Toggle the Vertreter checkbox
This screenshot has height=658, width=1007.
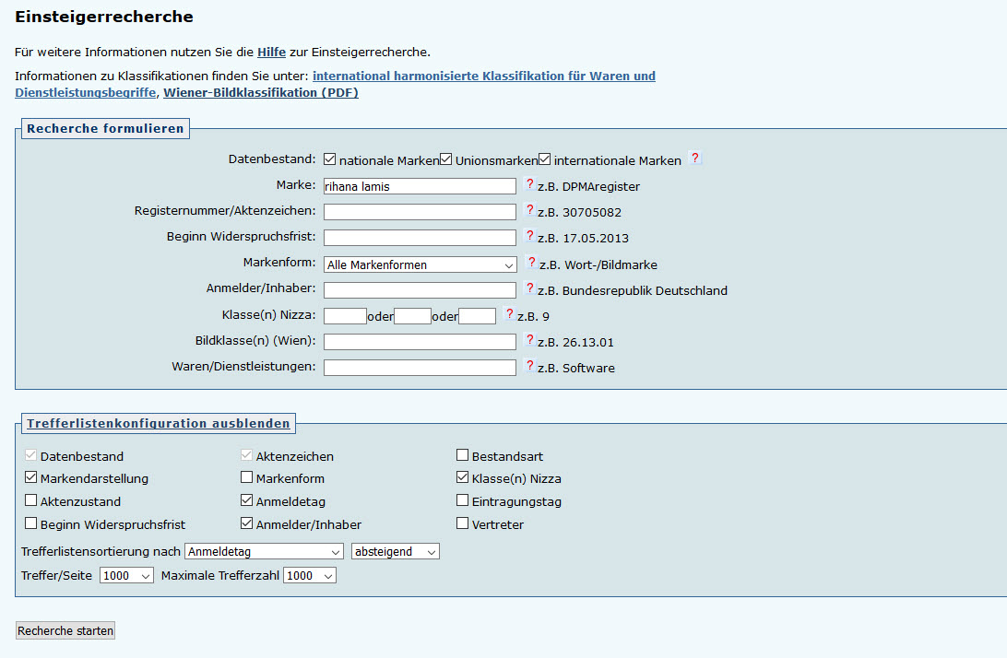coord(463,523)
